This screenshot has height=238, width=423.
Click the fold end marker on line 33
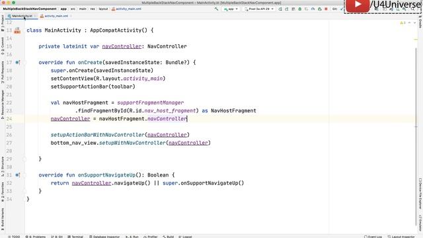(x=24, y=191)
